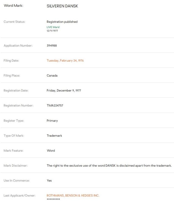This screenshot has height=201, width=174.
Task: Click application number 394988
Action: point(52,45)
